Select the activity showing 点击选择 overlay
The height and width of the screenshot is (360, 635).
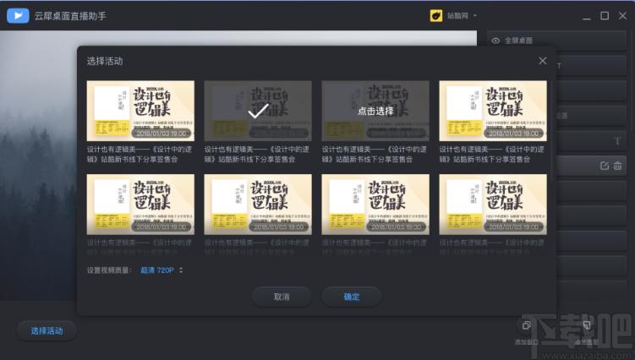click(x=375, y=111)
